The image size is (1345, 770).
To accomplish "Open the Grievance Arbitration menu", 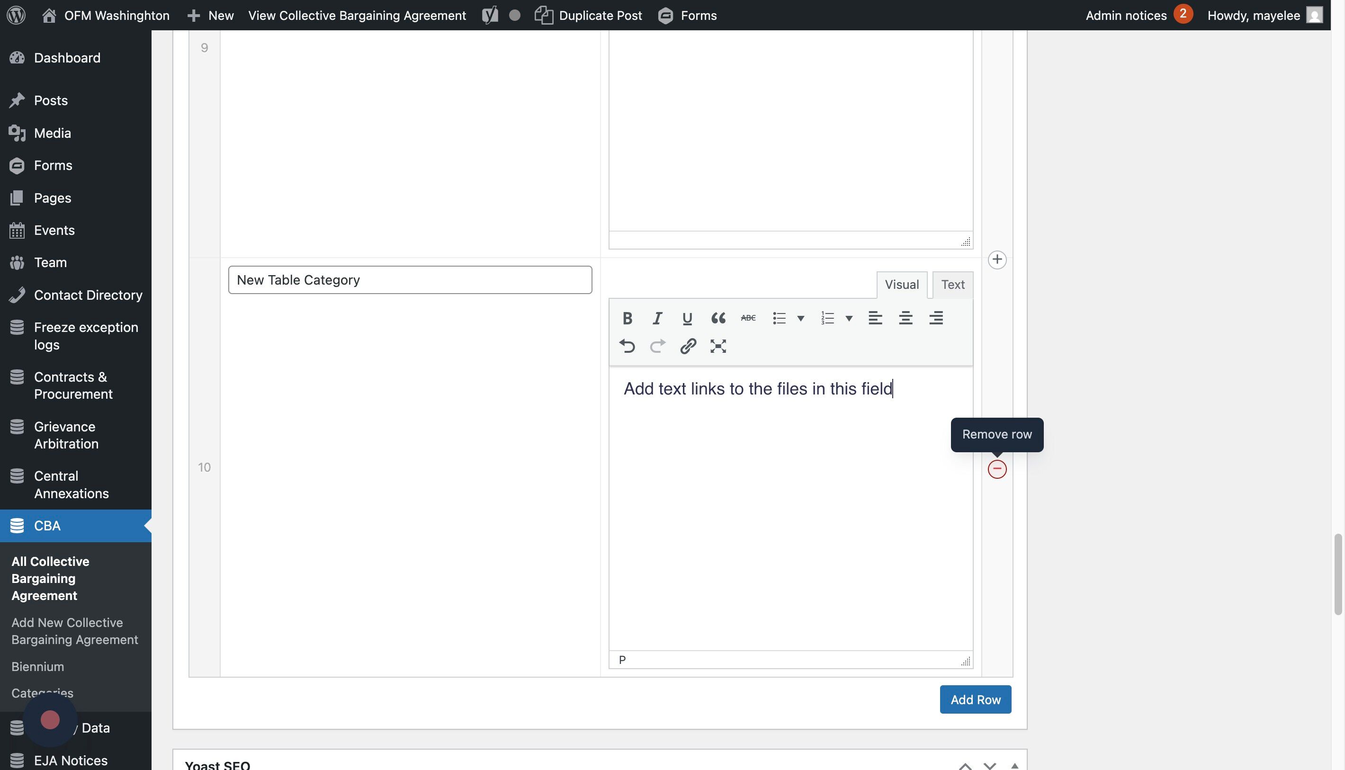I will 65,435.
